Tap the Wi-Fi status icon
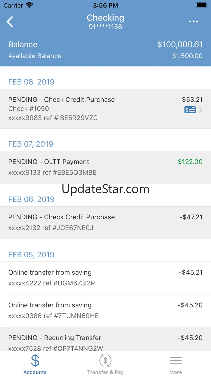 click(29, 5)
